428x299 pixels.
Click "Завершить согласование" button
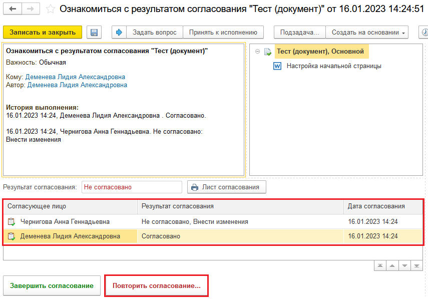click(52, 285)
